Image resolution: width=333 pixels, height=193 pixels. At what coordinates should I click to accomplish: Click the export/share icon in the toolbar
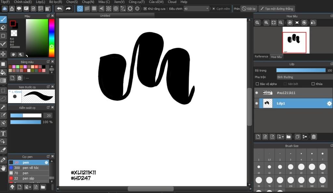pyautogui.click(x=12, y=9)
